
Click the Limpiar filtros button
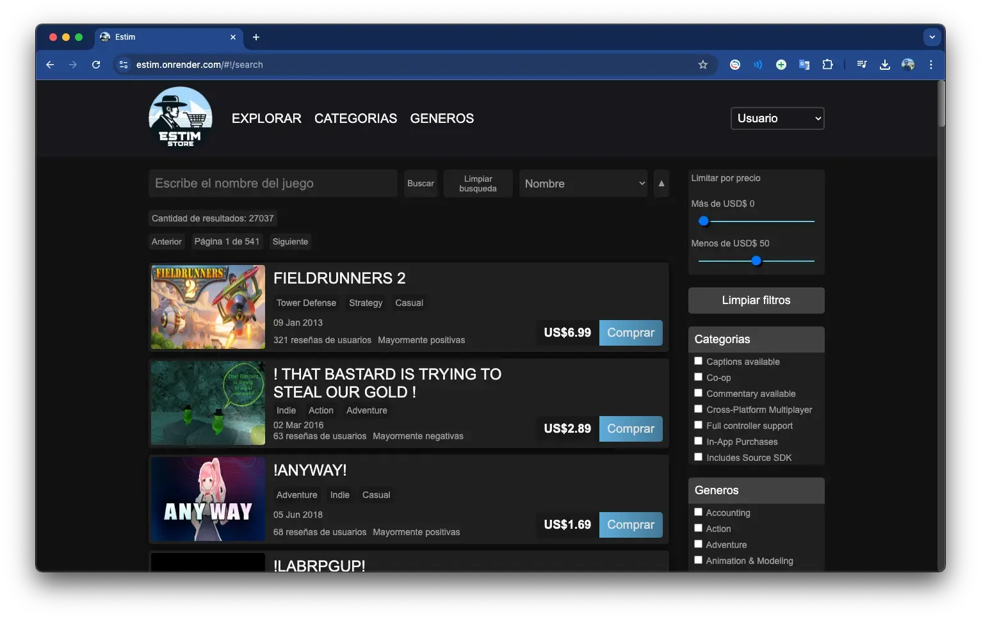point(756,300)
